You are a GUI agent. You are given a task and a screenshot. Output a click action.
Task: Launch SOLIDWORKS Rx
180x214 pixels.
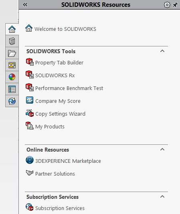[55, 76]
